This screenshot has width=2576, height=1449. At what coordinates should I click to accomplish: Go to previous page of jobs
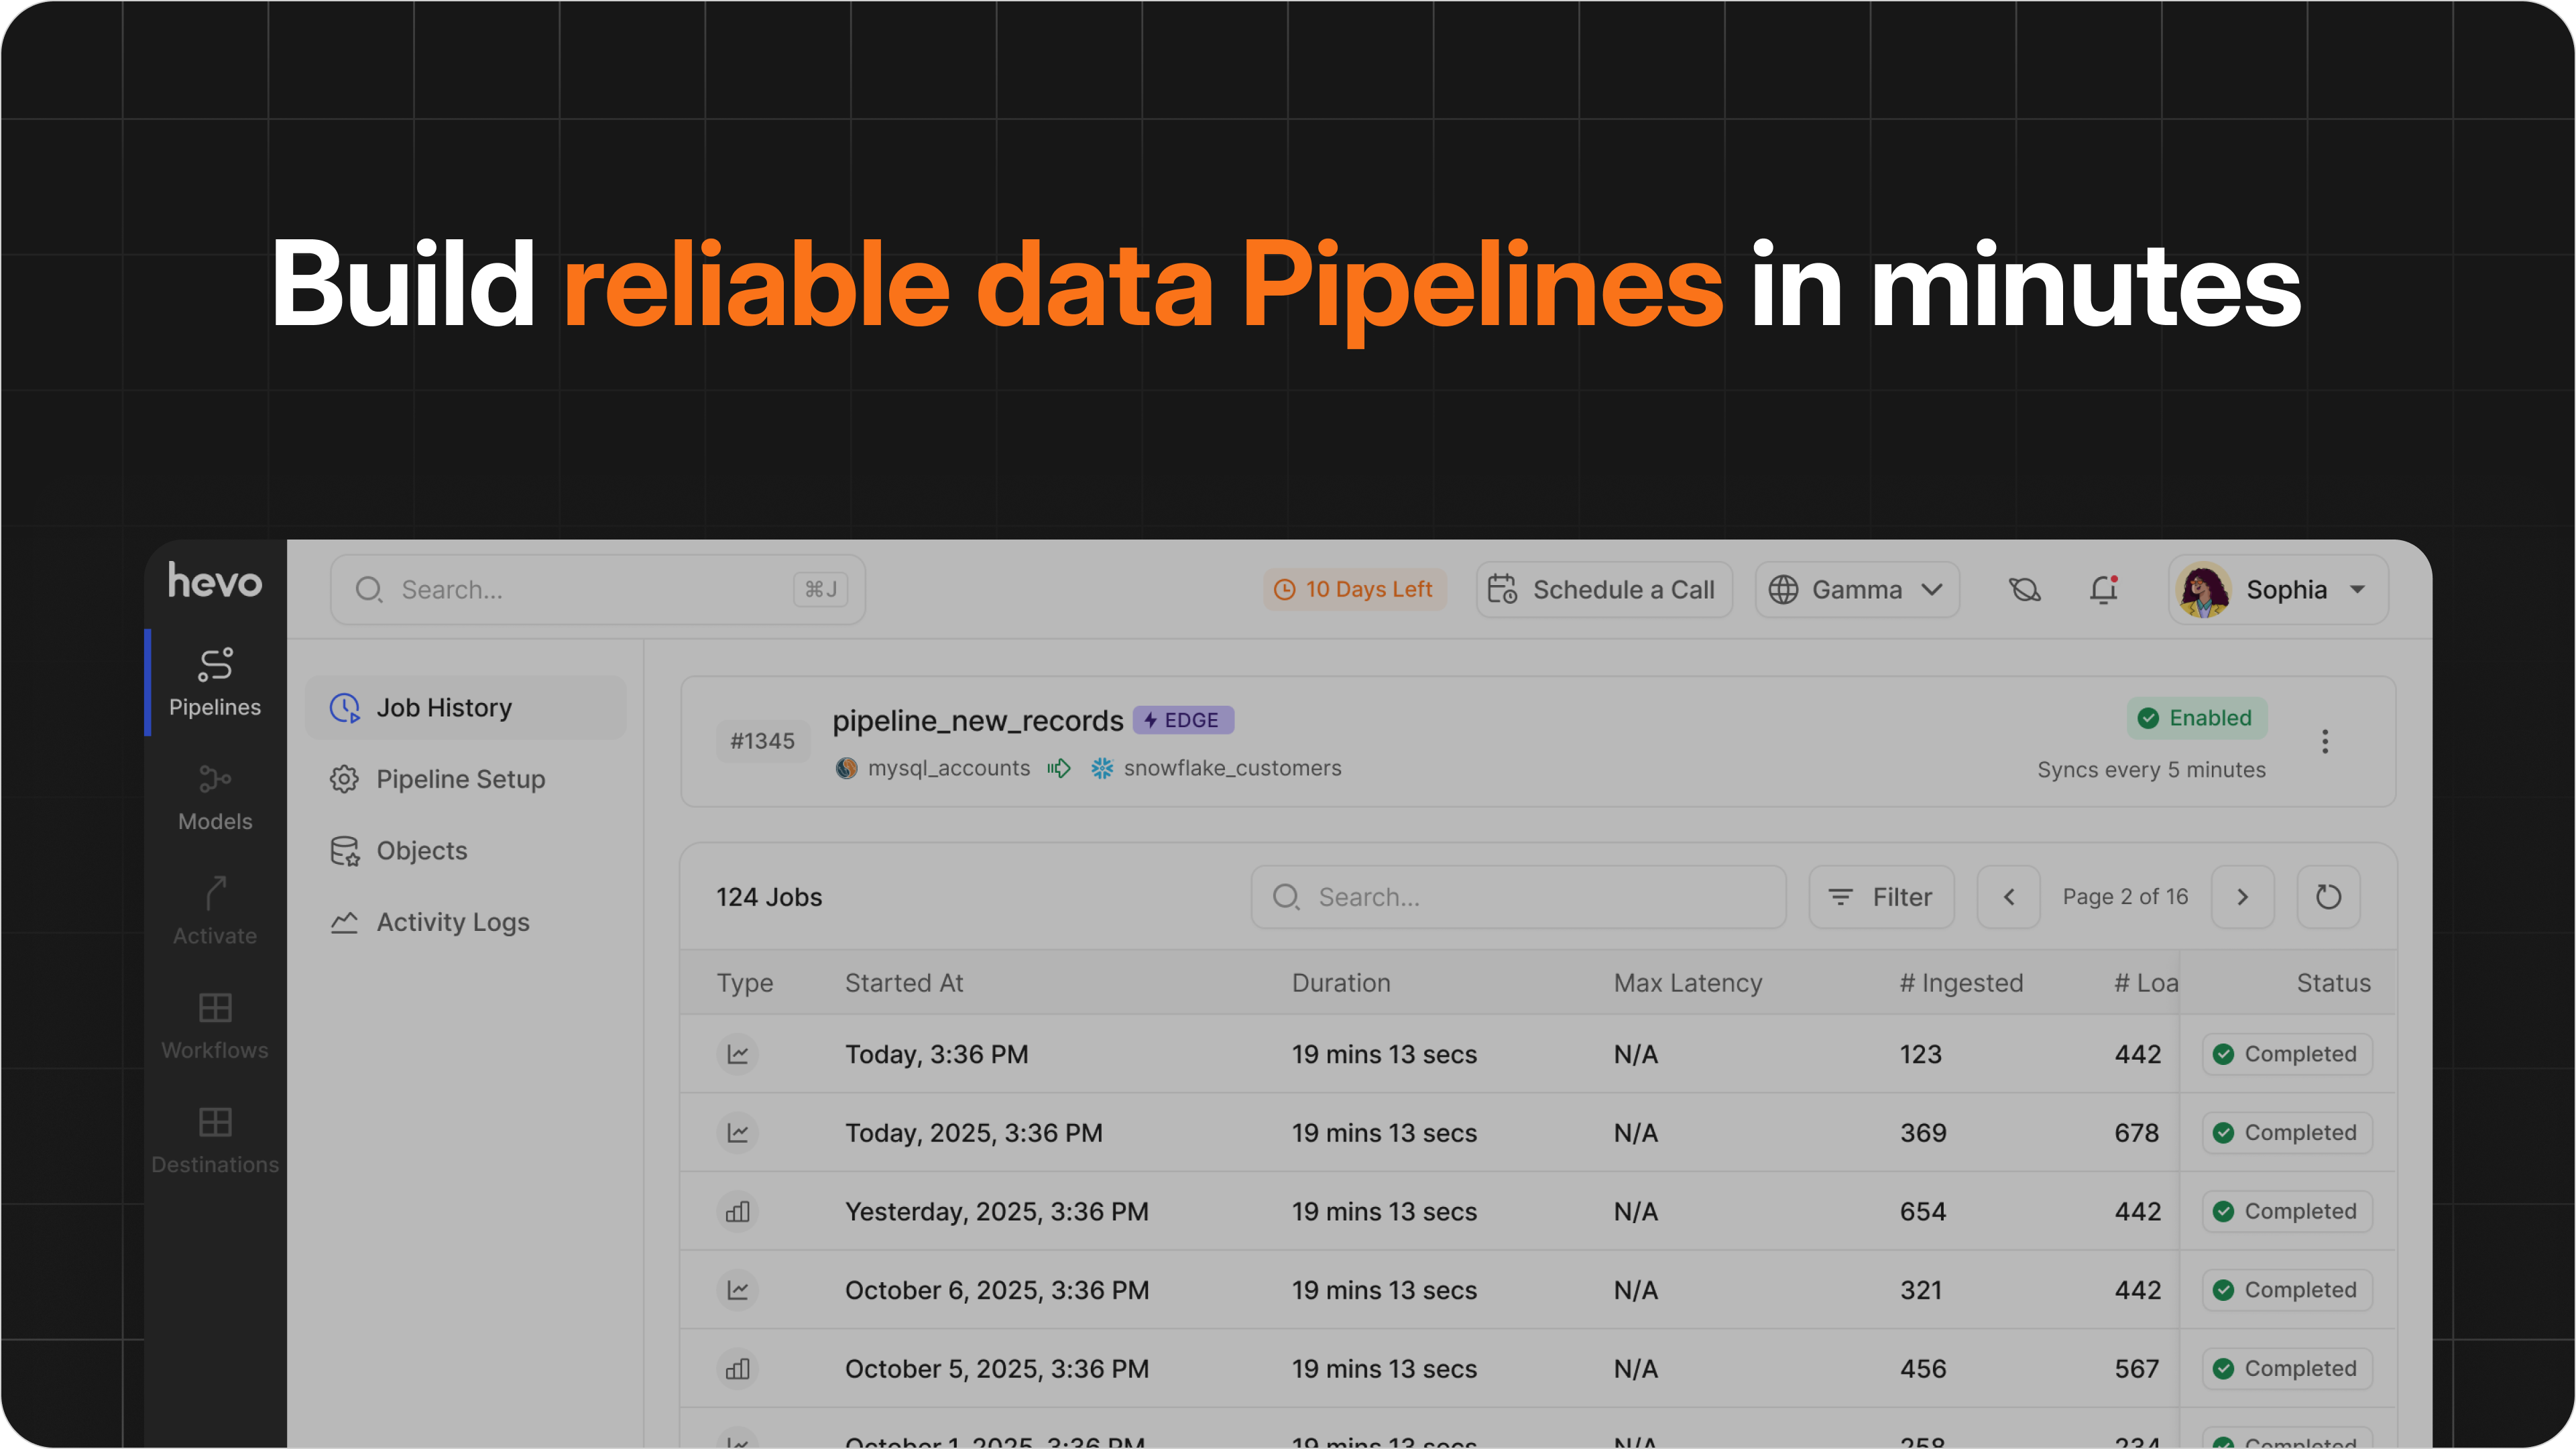(2008, 896)
